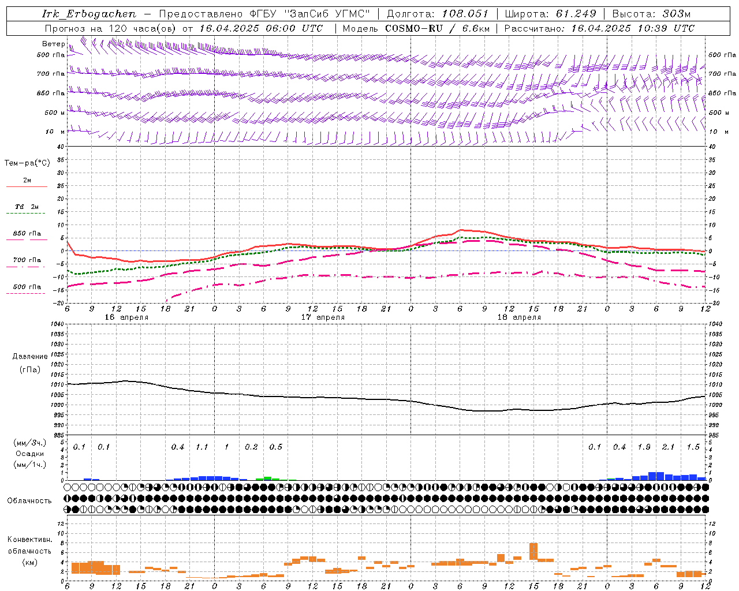Click the 1.5 precipitation total
Screen dimensions: 739x591
click(x=693, y=447)
